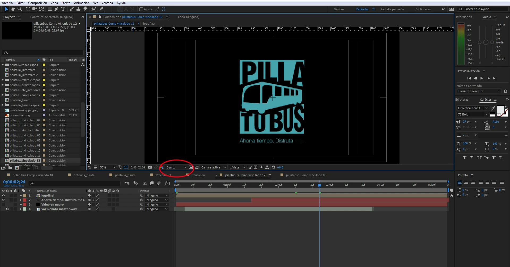Enable motion blur for timeline layers
The height and width of the screenshot is (267, 510).
point(159,183)
